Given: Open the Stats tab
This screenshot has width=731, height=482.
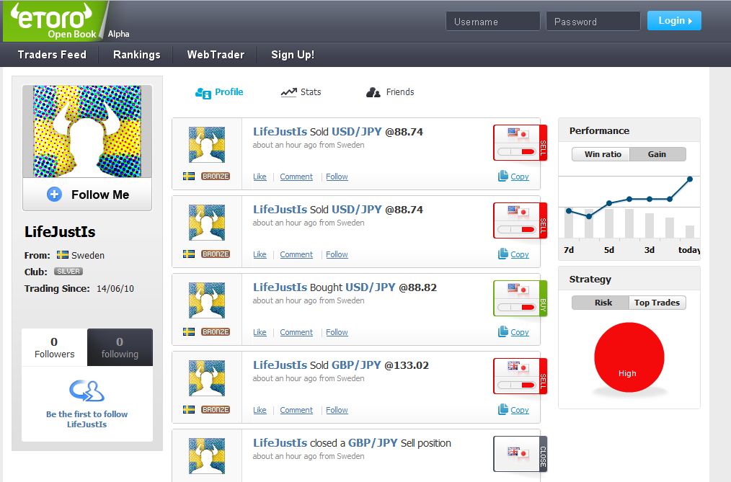Looking at the screenshot, I should click(301, 92).
